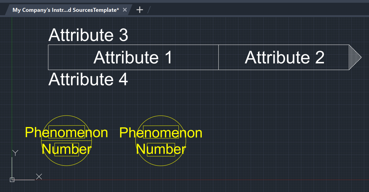This screenshot has width=369, height=192.
Task: Click the Number text in right circle
Action: click(161, 149)
